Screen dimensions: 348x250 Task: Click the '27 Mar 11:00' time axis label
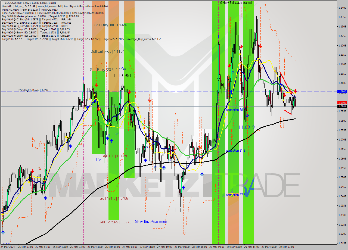coord(147,247)
